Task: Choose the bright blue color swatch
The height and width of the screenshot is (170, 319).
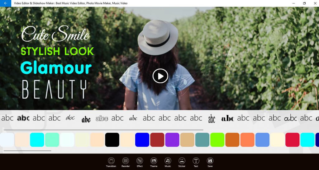Action: [142, 140]
